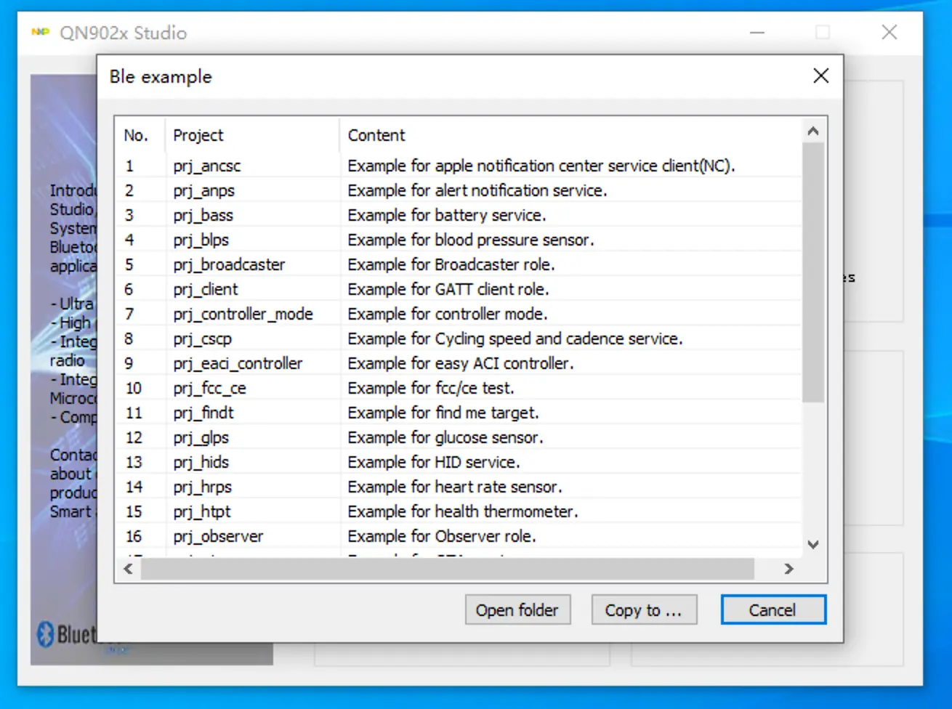Click 'Example for glucose sensor.' text
952x709 pixels.
(x=445, y=437)
